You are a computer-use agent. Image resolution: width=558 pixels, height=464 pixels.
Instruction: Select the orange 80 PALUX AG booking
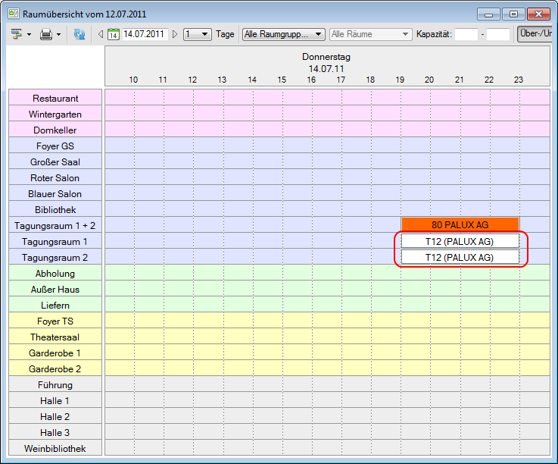point(460,224)
